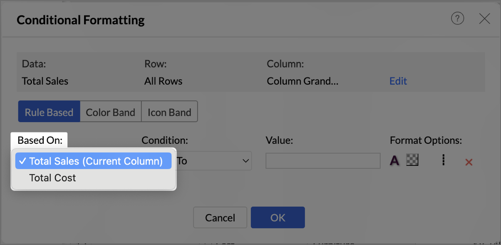Confirm with the OK button
501x245 pixels.
[x=278, y=217]
